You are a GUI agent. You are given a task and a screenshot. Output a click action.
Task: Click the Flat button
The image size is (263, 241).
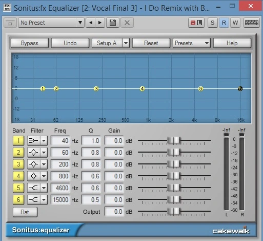pos(25,212)
